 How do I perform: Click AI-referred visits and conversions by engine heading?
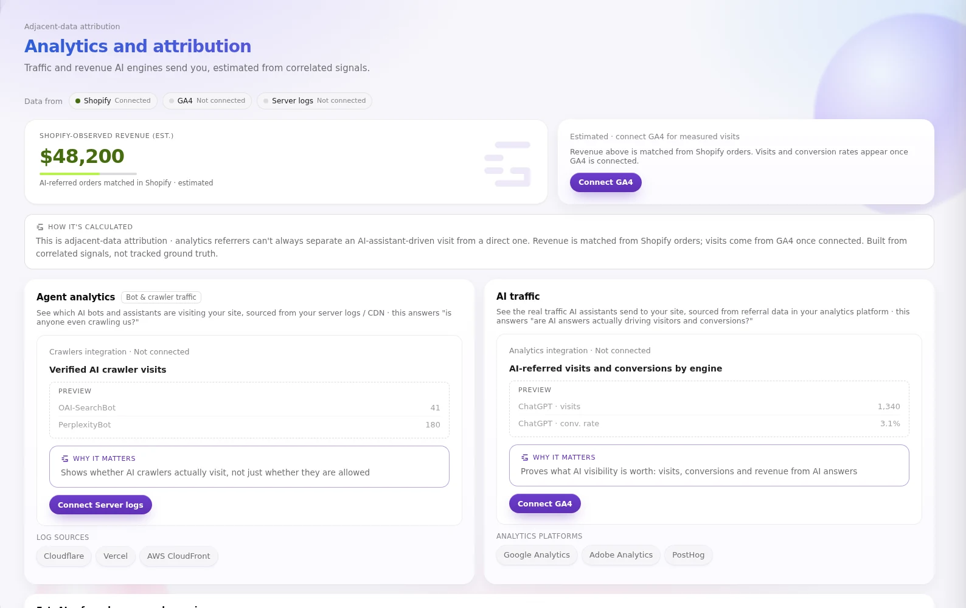(616, 368)
